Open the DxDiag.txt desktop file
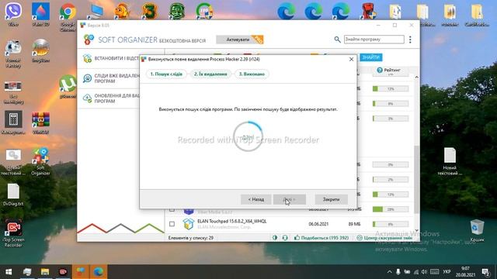This screenshot has width=497, height=279. (13, 195)
